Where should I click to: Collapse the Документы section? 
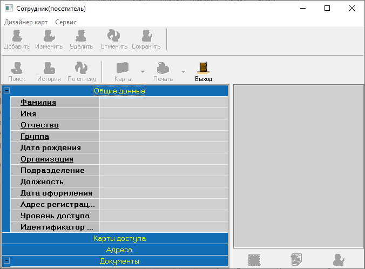click(7, 260)
